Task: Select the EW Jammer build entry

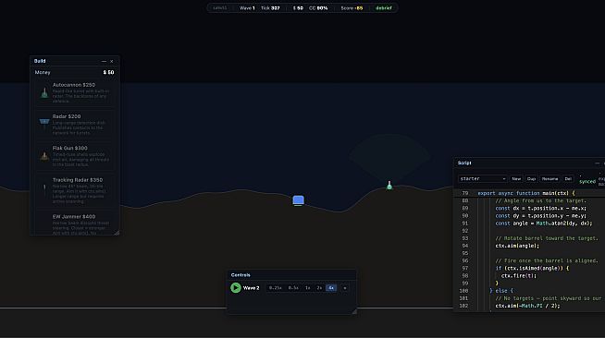Action: coord(74,223)
